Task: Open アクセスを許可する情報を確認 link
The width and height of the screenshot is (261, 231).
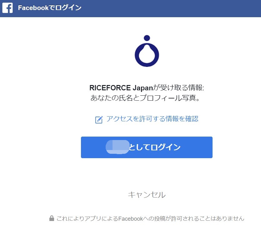Action: point(152,119)
